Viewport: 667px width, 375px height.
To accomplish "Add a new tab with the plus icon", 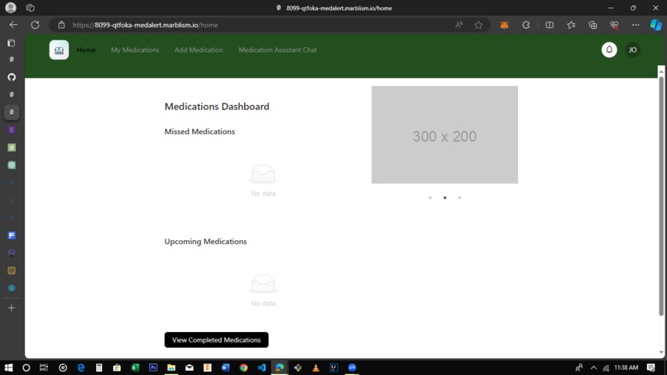I will 12,308.
